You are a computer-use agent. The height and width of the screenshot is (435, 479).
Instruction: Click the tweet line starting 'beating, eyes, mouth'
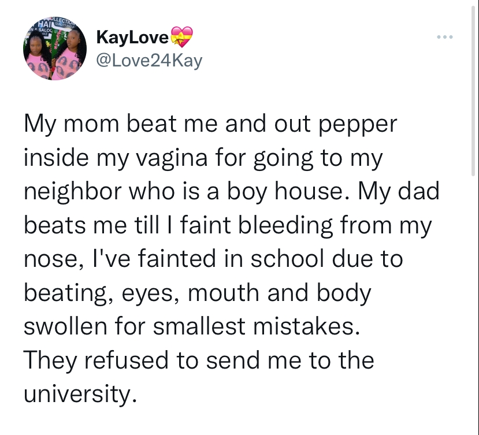pos(198,293)
